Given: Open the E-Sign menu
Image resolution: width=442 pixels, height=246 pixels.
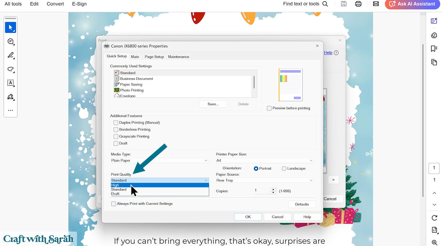Looking at the screenshot, I should pos(79,4).
